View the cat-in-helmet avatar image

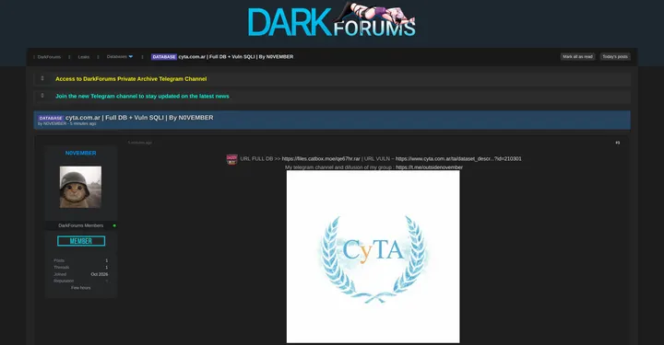(x=80, y=187)
